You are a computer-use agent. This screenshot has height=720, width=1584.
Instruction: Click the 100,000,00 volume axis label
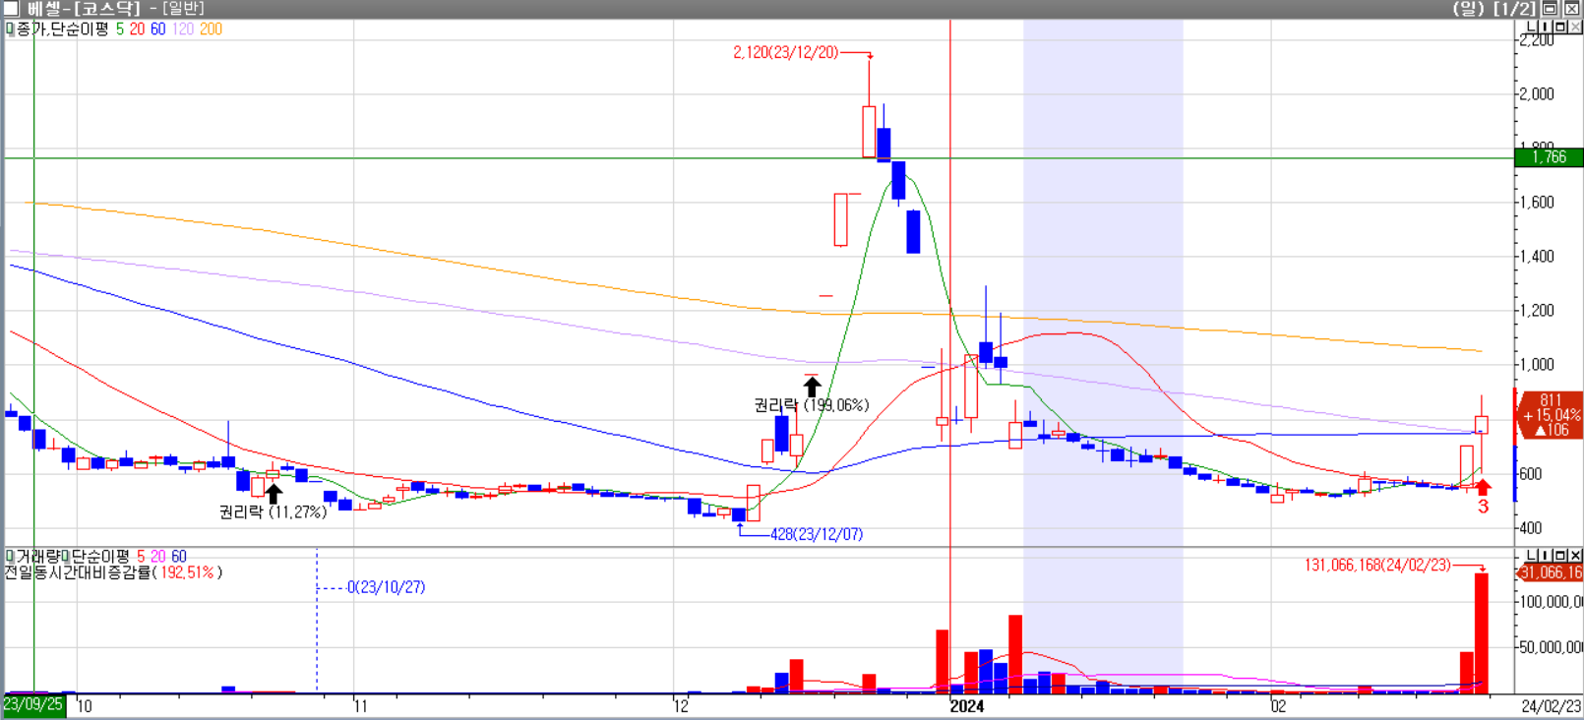[1552, 602]
